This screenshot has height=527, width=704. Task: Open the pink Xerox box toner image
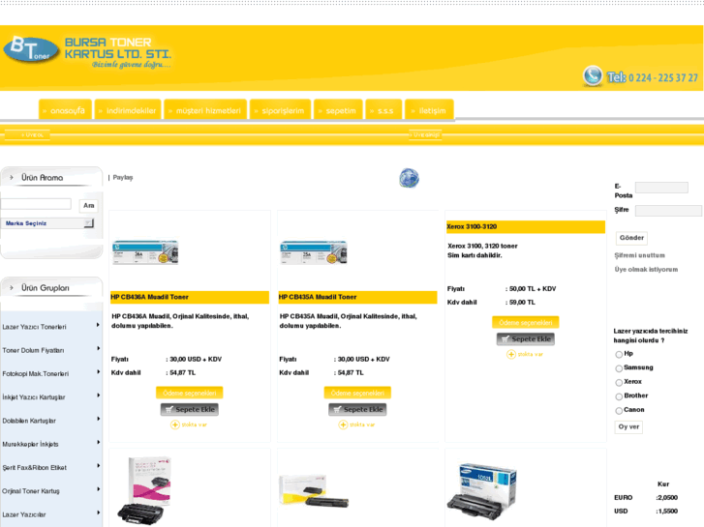pyautogui.click(x=144, y=490)
